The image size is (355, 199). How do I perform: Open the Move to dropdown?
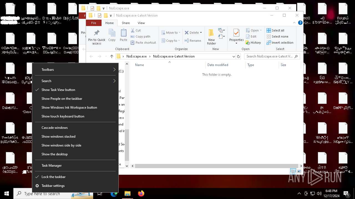pos(171,33)
